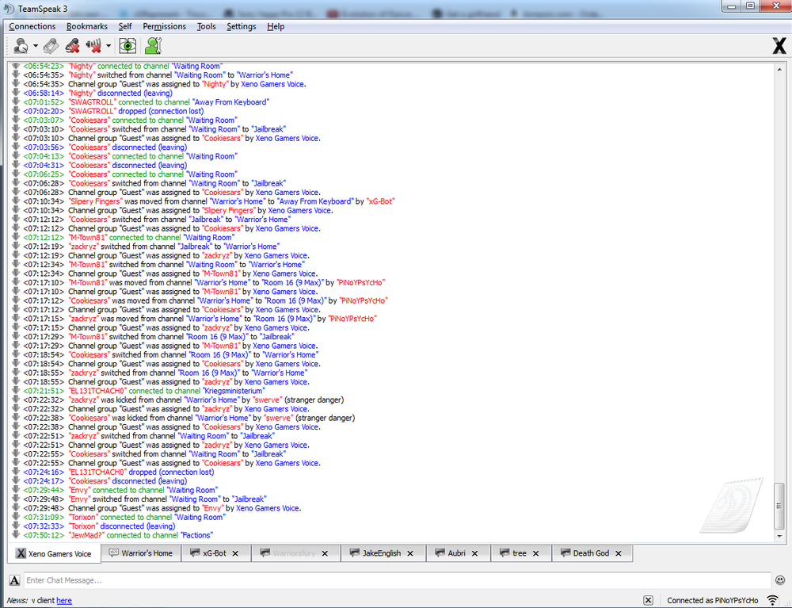Screen dimensions: 792x608
Task: Click the chat icon on the JakeEnglish tab
Action: point(354,553)
